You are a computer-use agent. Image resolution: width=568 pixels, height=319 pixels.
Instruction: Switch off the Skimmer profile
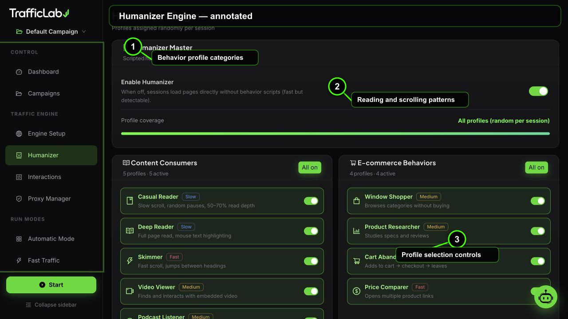pyautogui.click(x=311, y=261)
